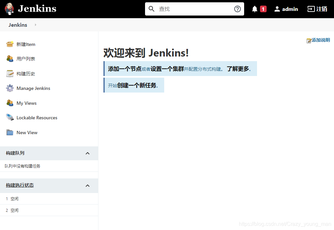This screenshot has height=230, width=334.
Task: Open the 新建Item menu entry
Action: pyautogui.click(x=26, y=44)
